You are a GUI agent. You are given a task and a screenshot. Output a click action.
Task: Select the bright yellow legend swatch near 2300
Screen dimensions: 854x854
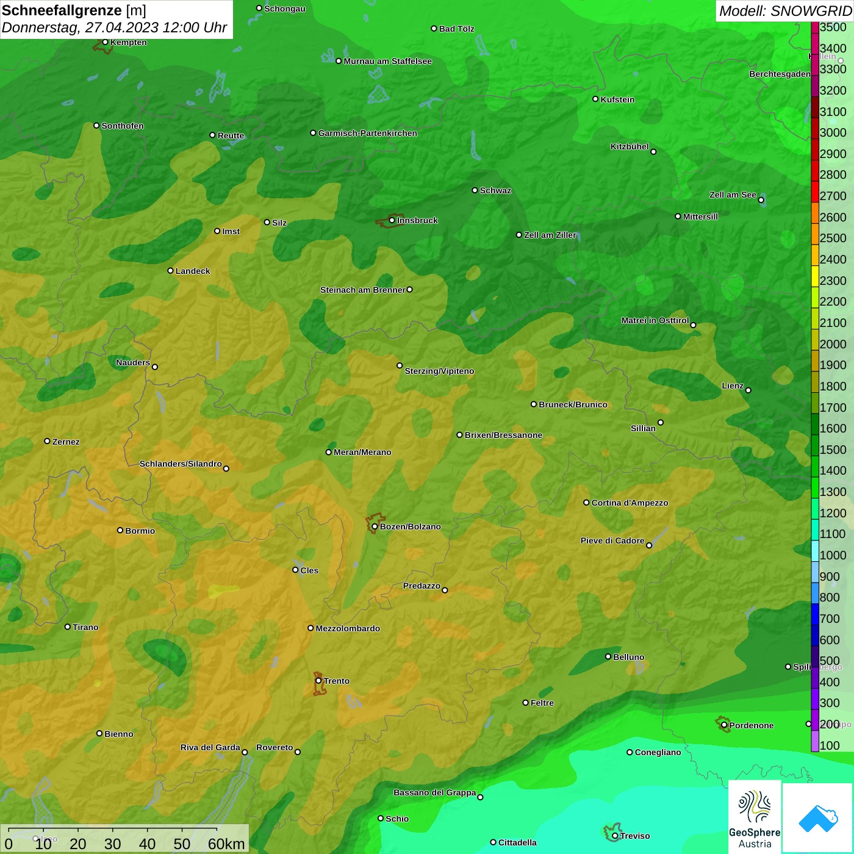(x=815, y=276)
